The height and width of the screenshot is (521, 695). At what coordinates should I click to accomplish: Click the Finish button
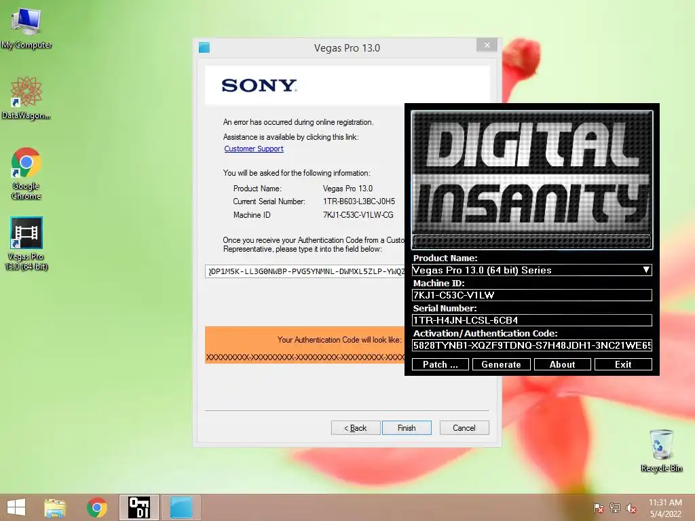click(x=407, y=428)
